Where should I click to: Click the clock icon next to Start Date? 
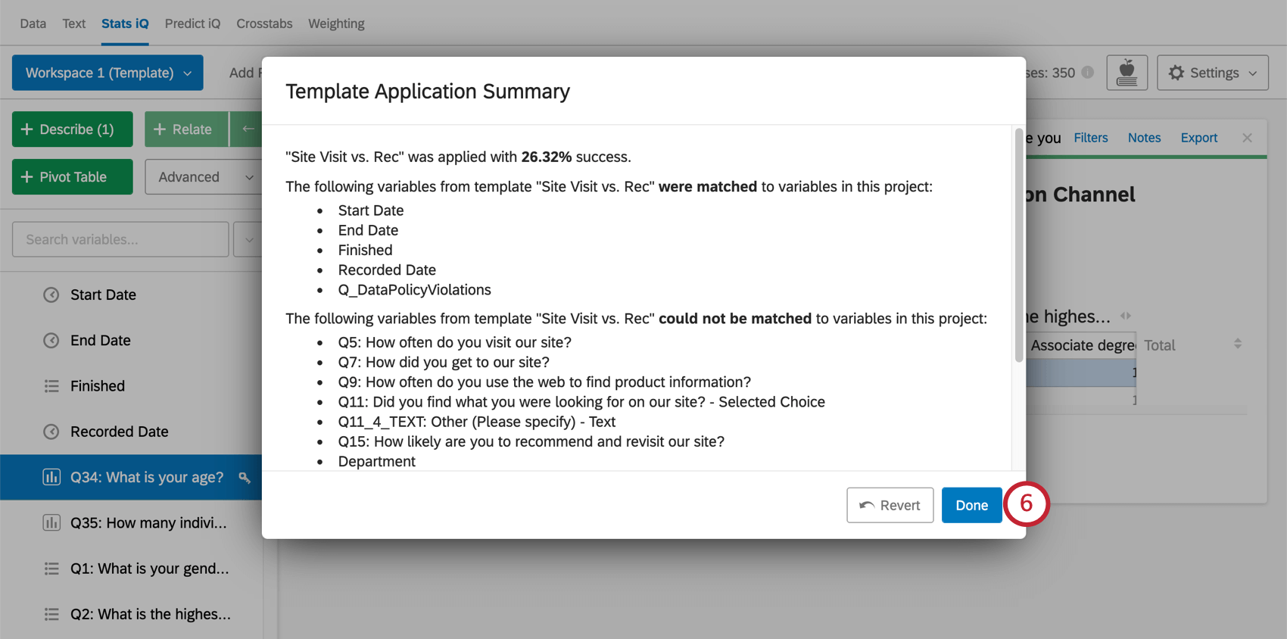[x=51, y=295]
